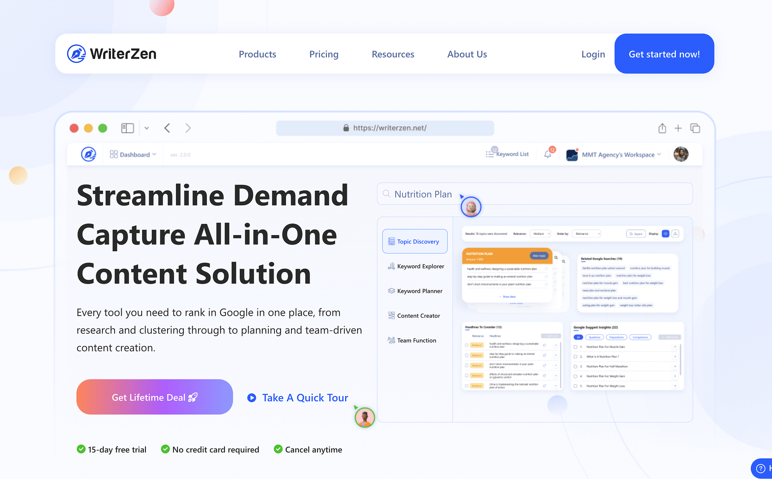Viewport: 772px width, 479px height.
Task: Click 'nutrition plan for muscle gain' related search tag
Action: [600, 283]
